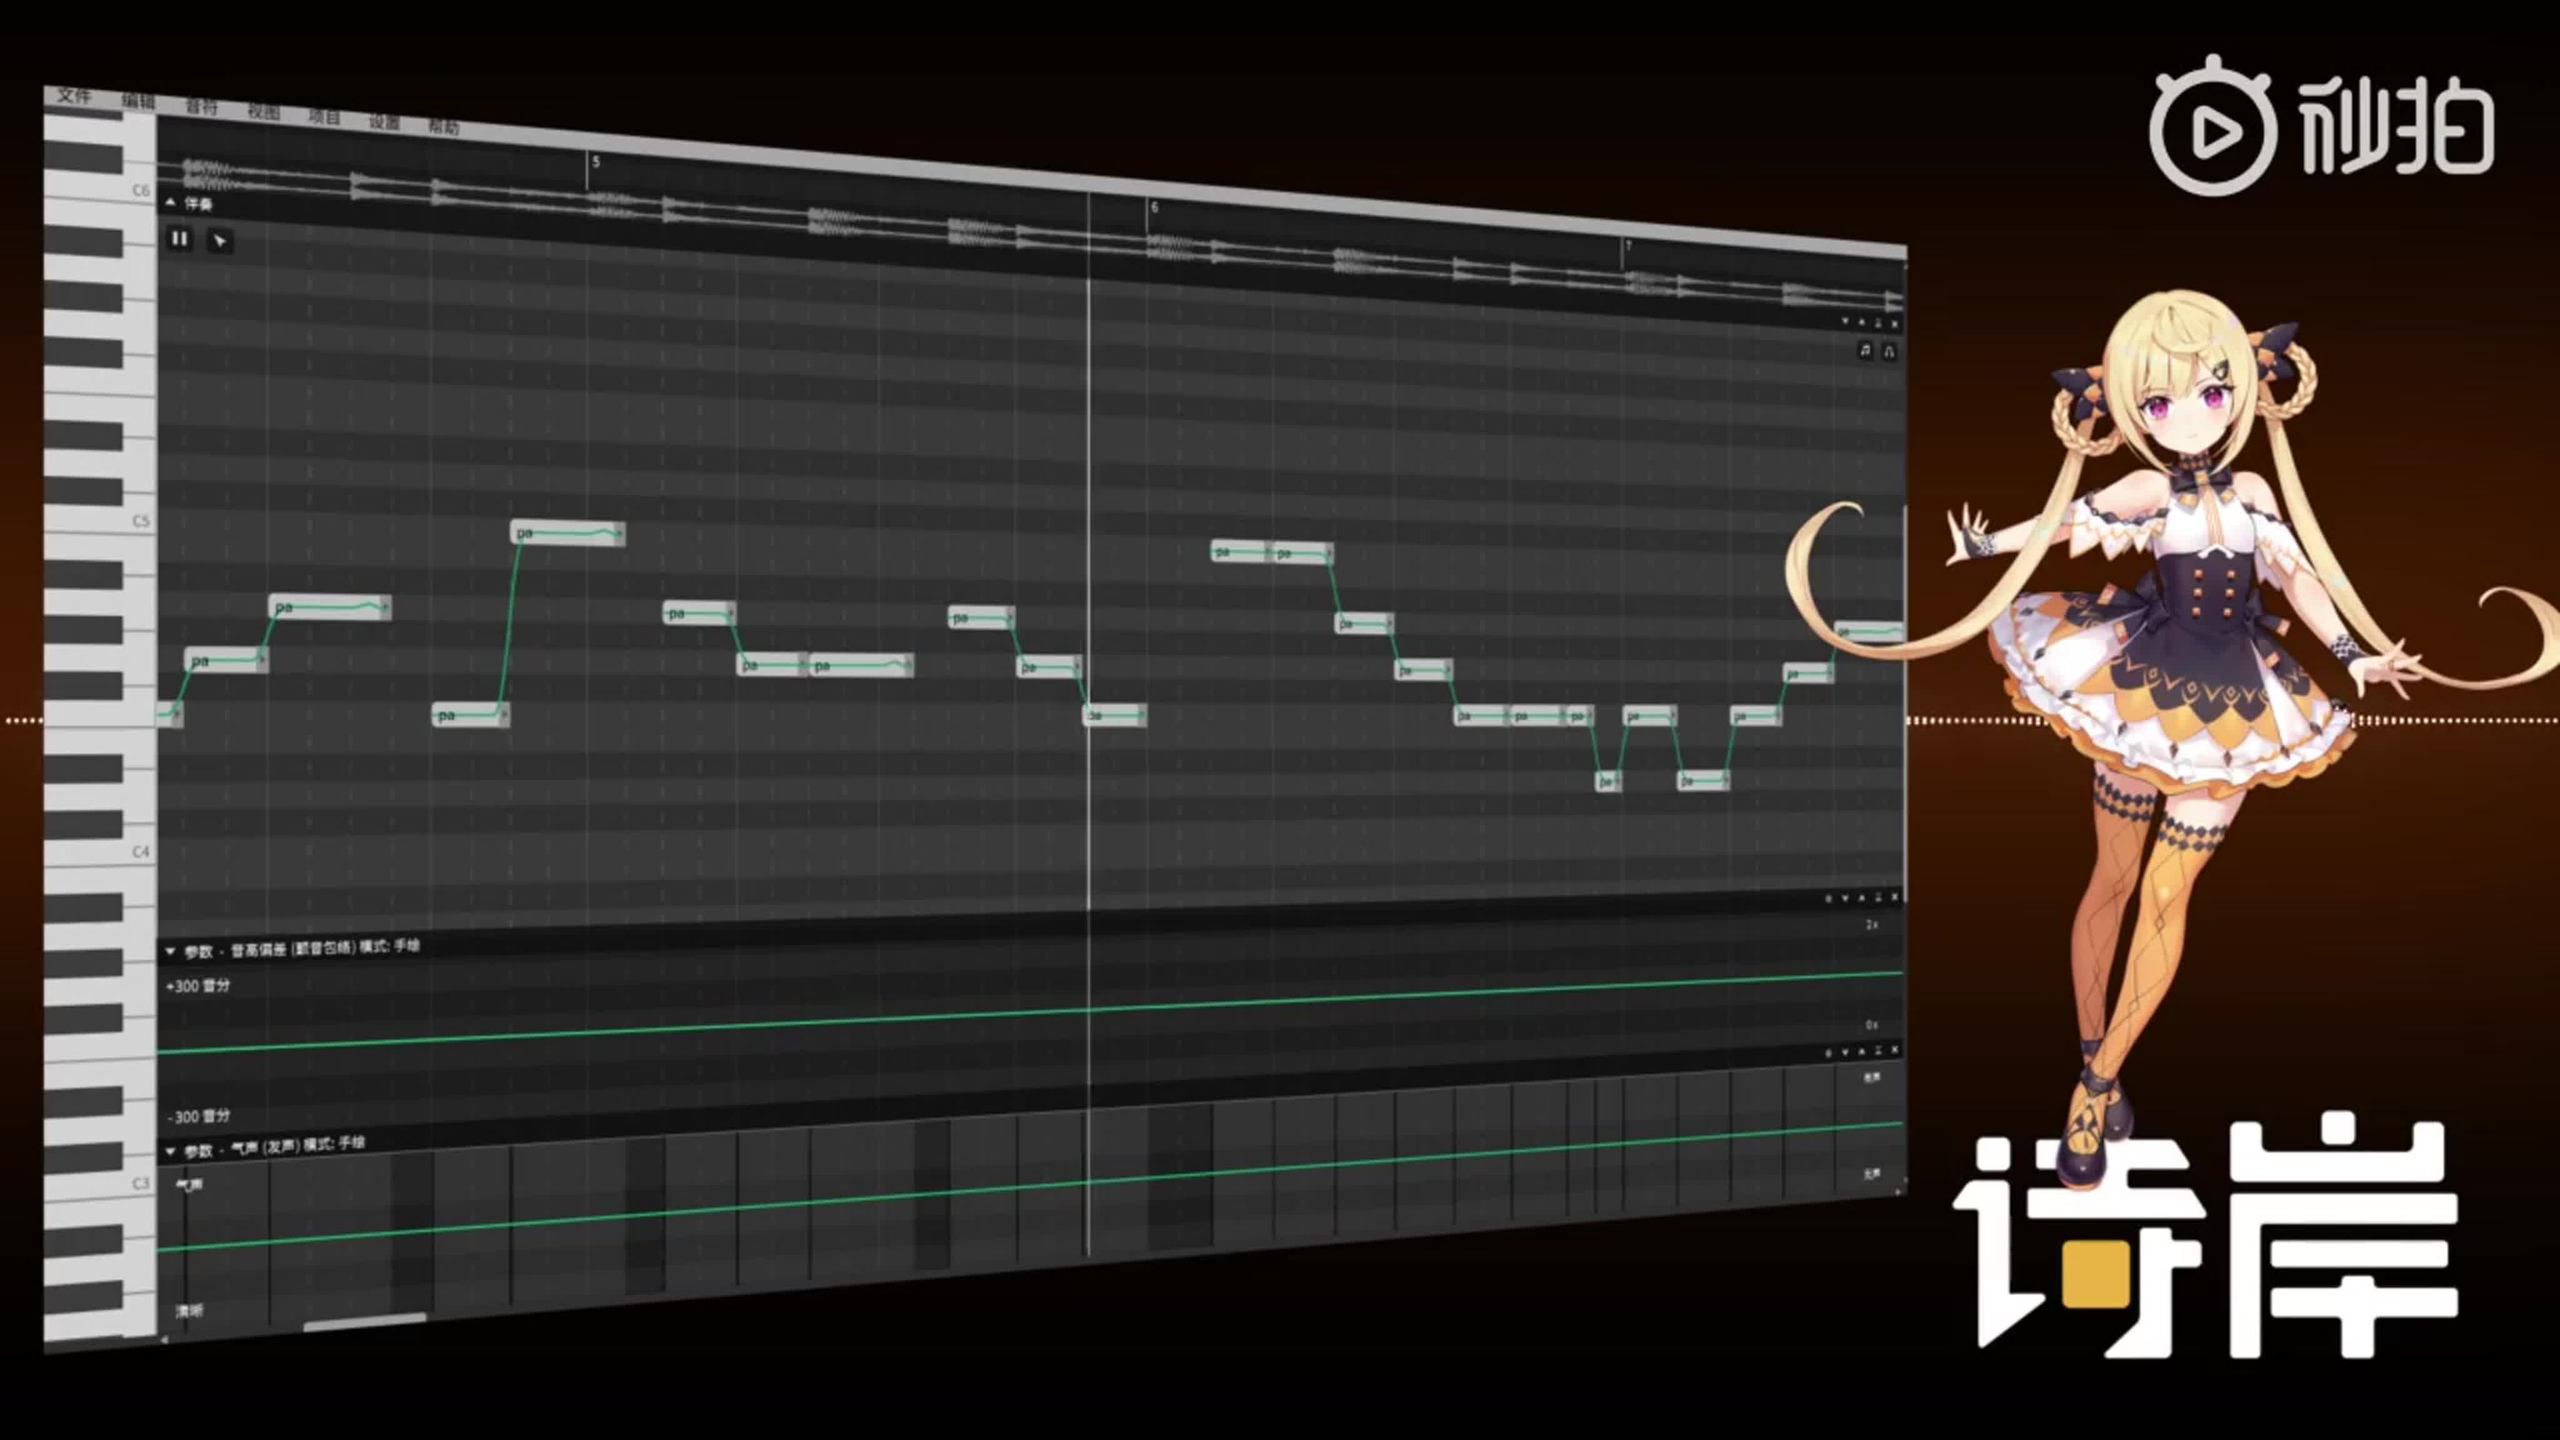Collapse the 气声 parameter panel triangle
The width and height of the screenshot is (2560, 1440).
click(170, 1151)
